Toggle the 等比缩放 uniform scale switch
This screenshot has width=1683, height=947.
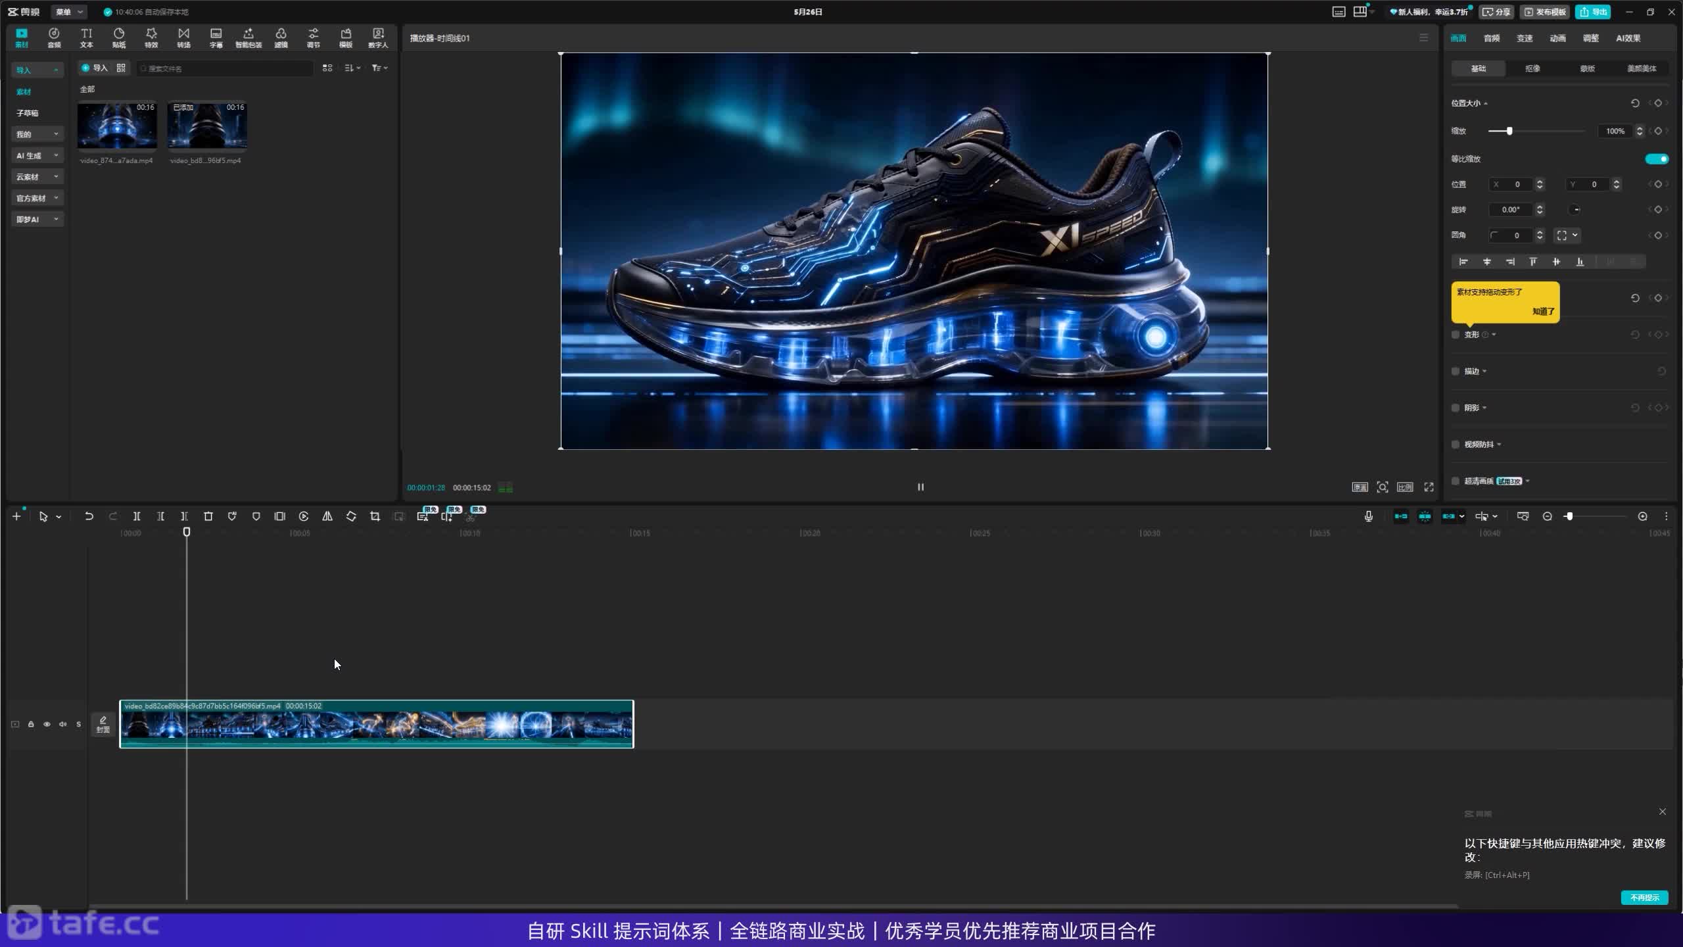(1657, 158)
